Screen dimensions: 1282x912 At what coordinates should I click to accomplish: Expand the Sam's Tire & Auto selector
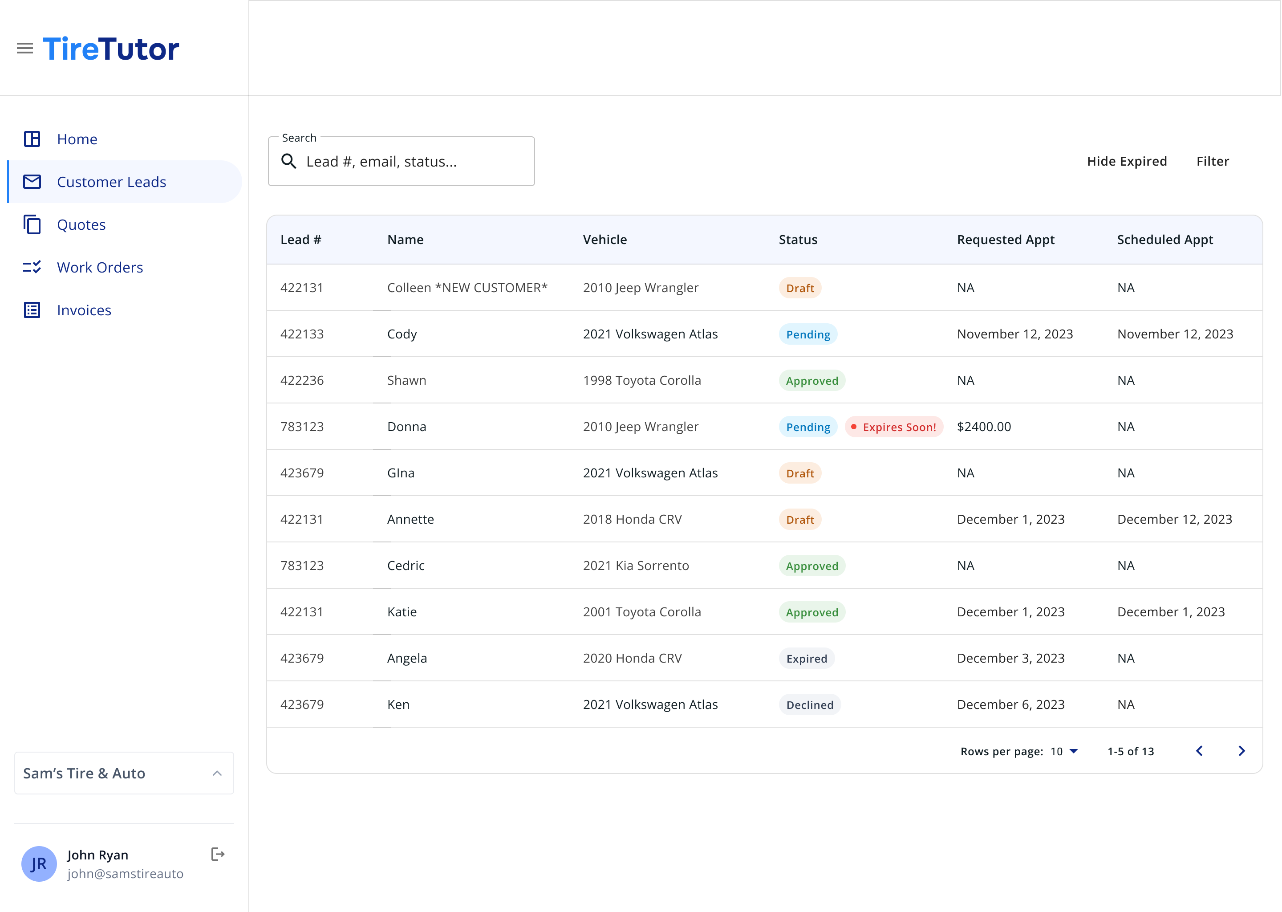pyautogui.click(x=123, y=773)
